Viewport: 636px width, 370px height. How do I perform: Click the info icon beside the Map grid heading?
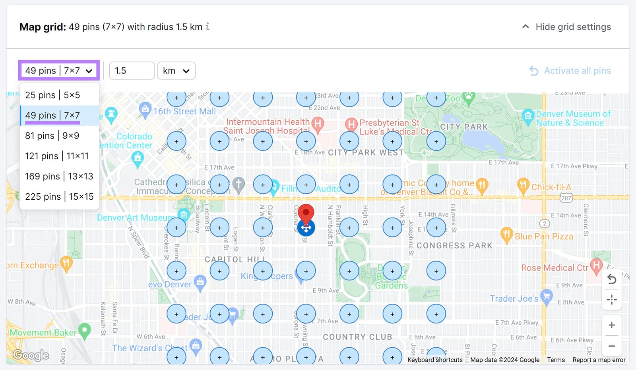point(207,27)
